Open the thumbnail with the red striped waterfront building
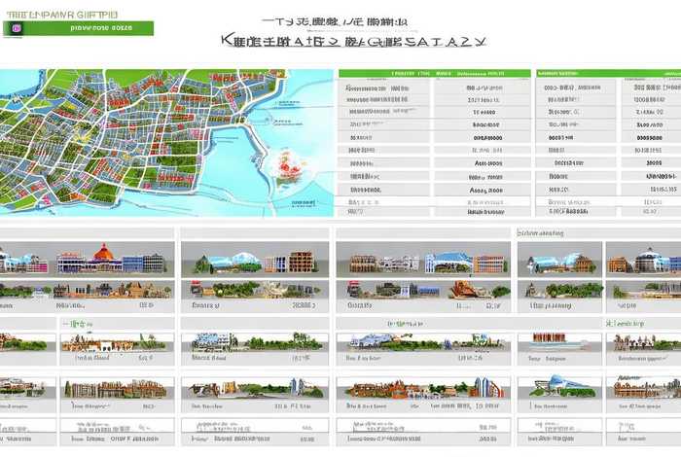This screenshot has width=681, height=457. [559, 342]
